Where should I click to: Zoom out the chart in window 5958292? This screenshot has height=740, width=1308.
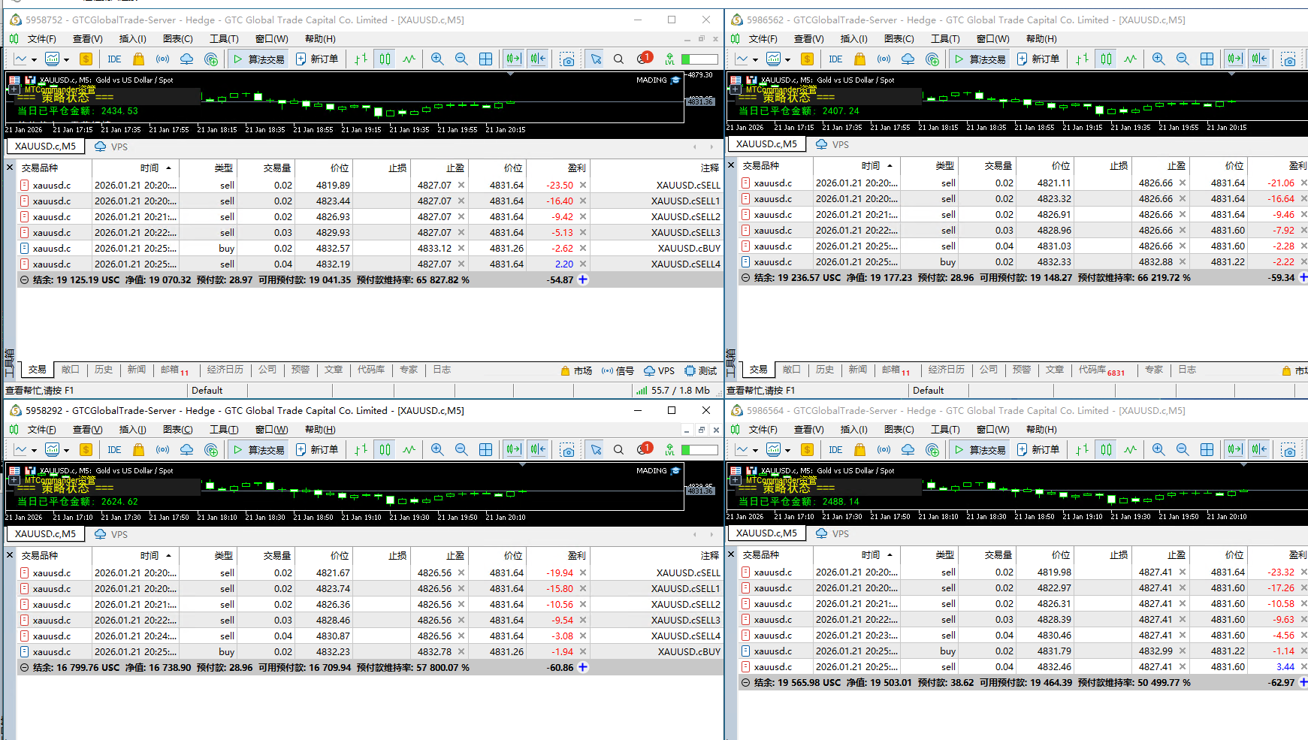pos(461,450)
